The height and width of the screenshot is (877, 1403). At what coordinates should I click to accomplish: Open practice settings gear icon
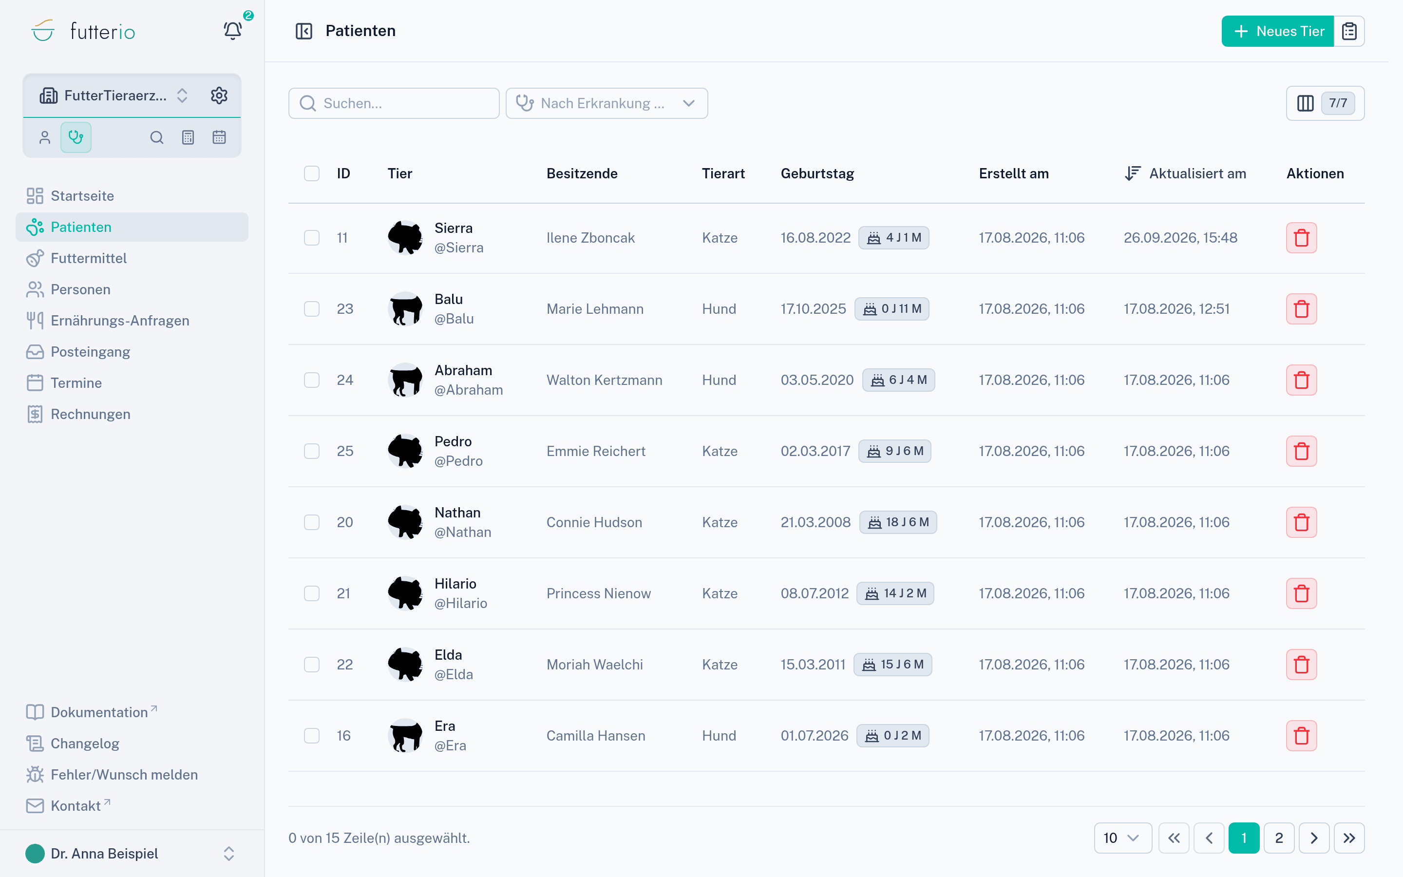[219, 95]
